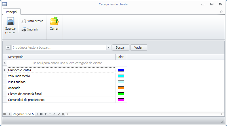227x126 pixels.
Task: Click the new category row placeholder
Action: [67, 63]
